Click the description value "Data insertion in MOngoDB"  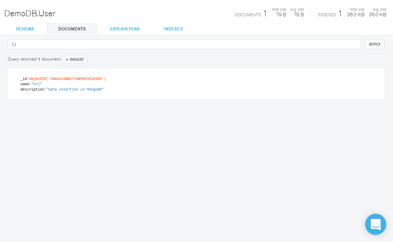click(75, 89)
